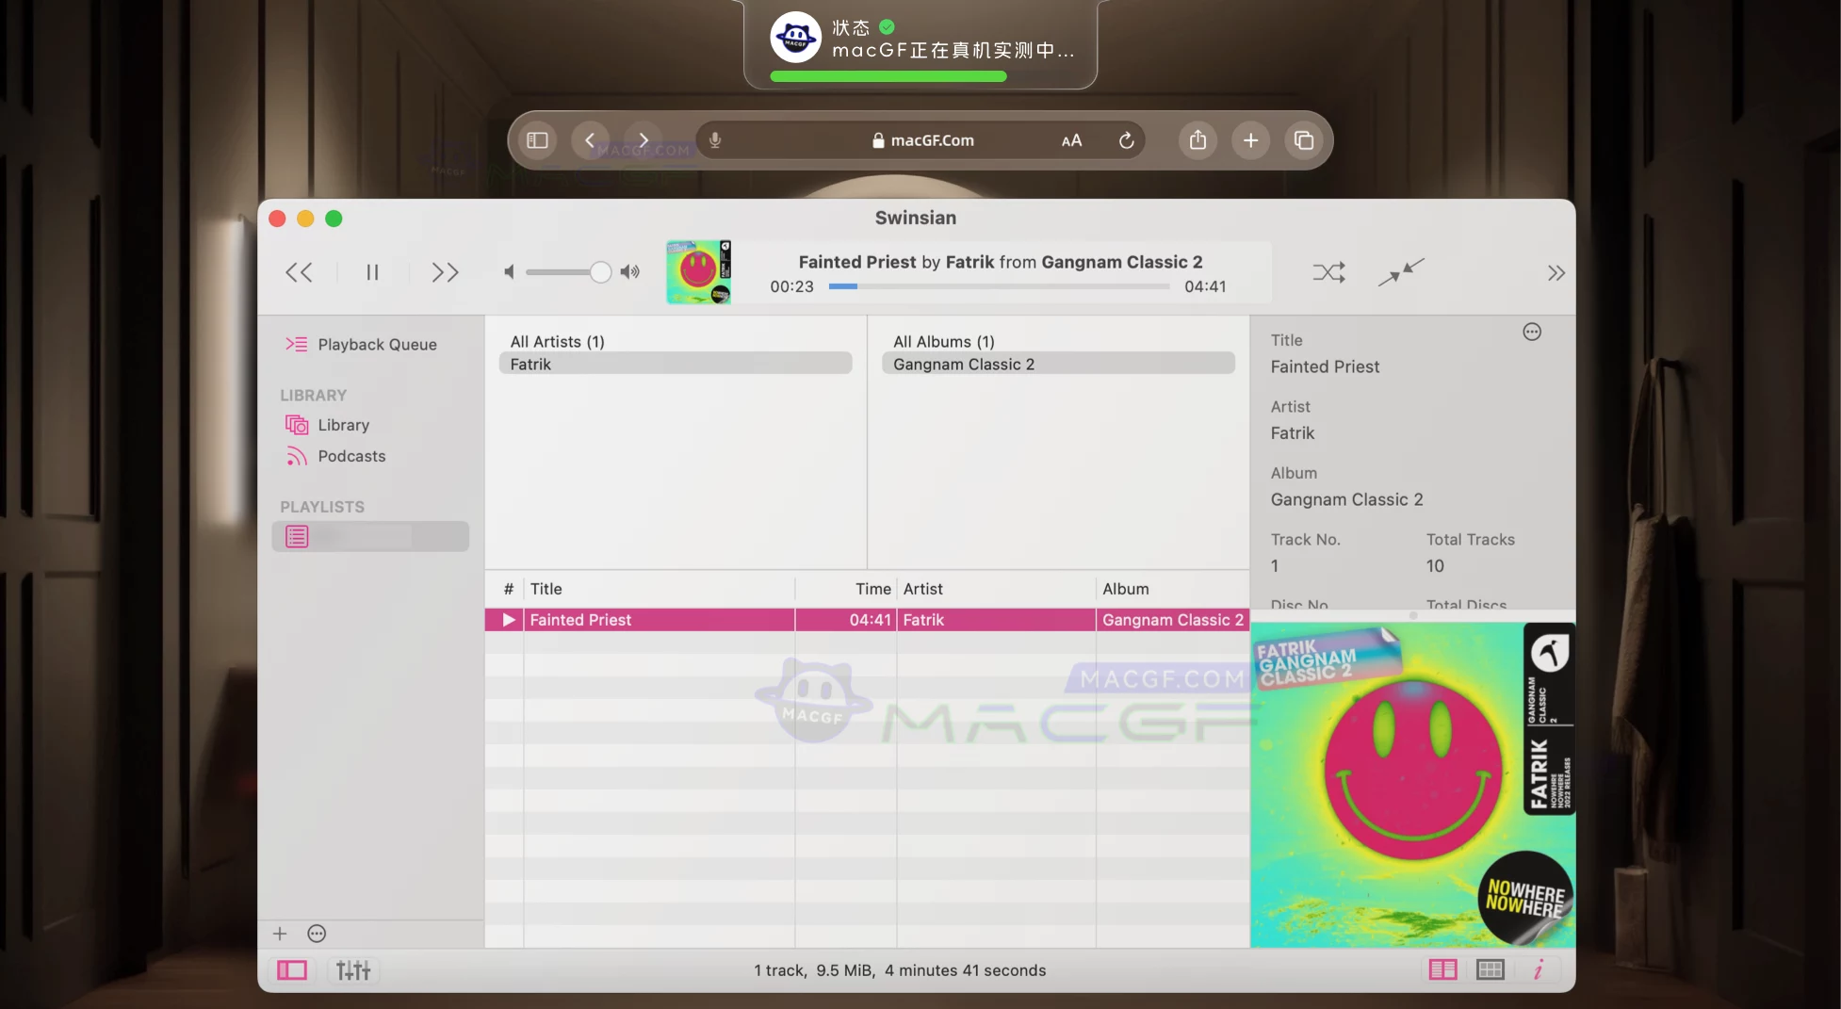Go back to the previous track

pos(299,273)
